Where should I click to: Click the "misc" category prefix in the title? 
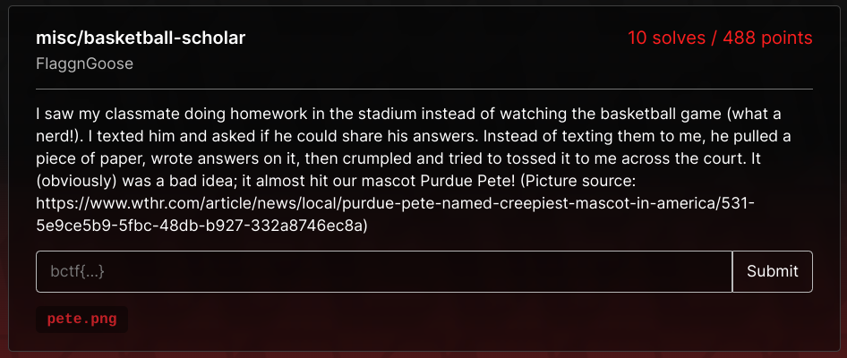pos(53,38)
